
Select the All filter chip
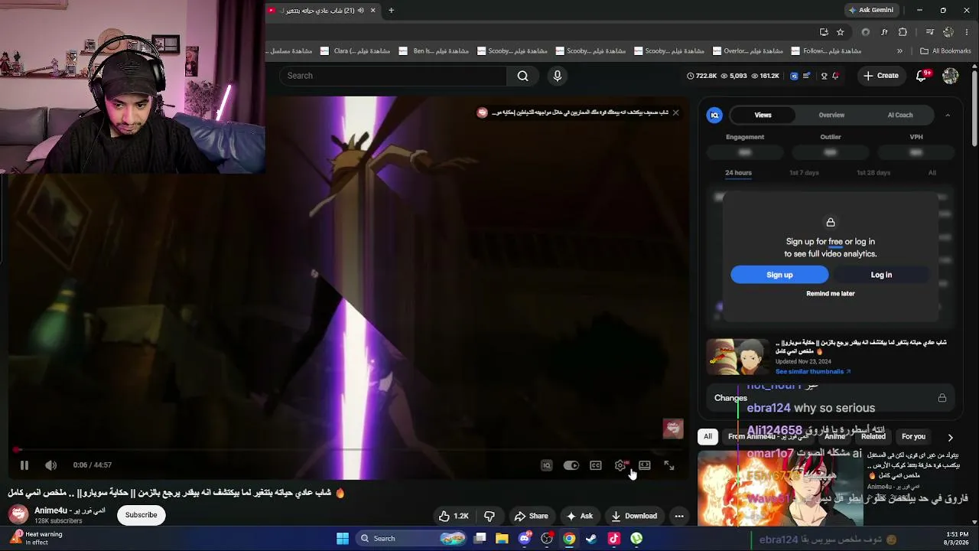click(707, 437)
